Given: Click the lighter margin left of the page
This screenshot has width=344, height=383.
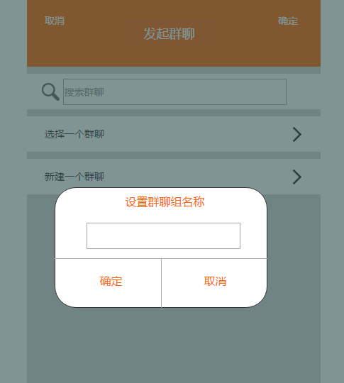Looking at the screenshot, I should point(13,191).
